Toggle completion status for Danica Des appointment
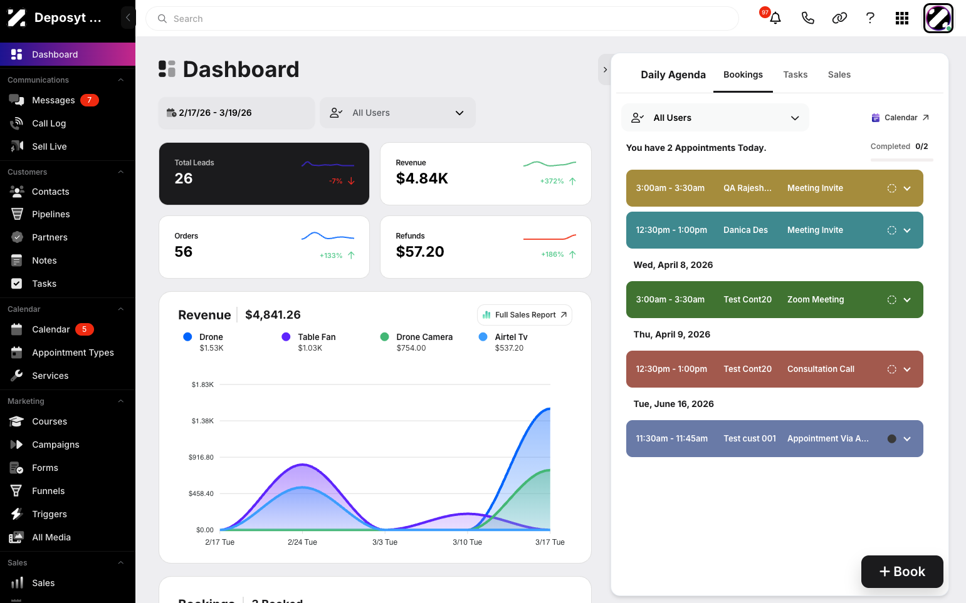Screen dimensions: 966x603 click(x=891, y=230)
